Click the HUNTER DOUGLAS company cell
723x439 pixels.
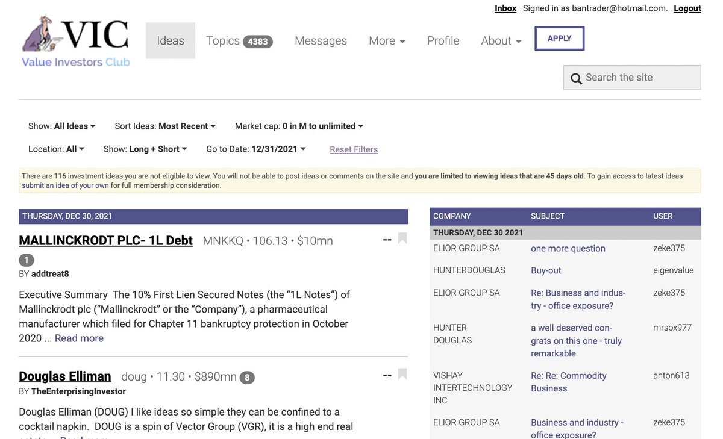tap(452, 334)
